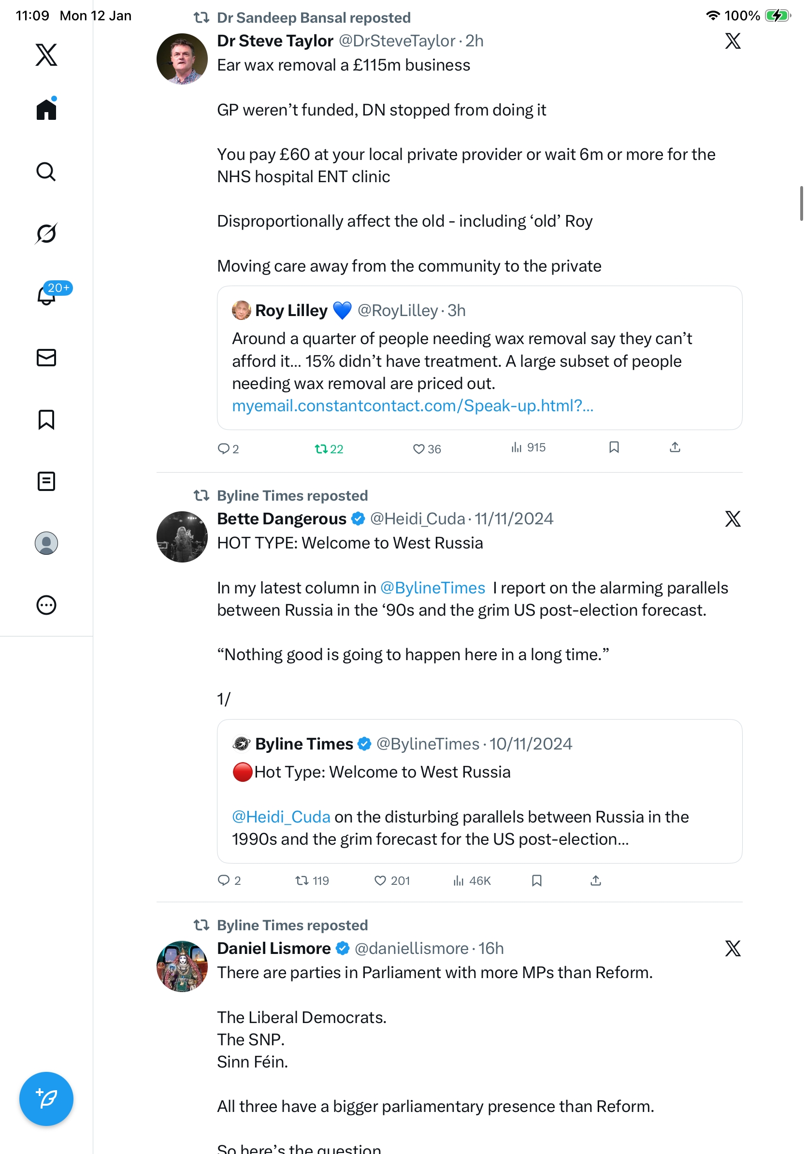Click the page scrollbar thumb
This screenshot has height=1154, width=806.
tap(801, 203)
